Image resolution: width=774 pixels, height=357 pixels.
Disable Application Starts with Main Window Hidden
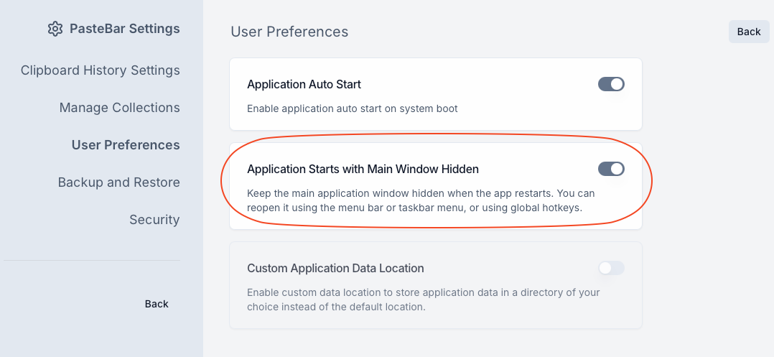click(611, 169)
